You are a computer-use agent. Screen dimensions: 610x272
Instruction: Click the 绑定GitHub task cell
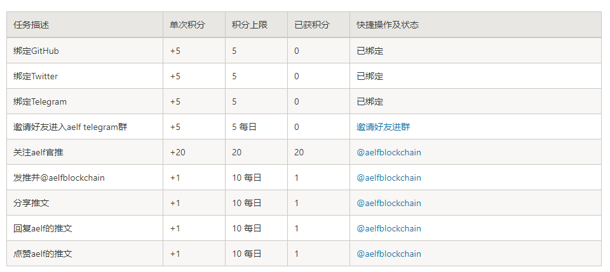36,51
